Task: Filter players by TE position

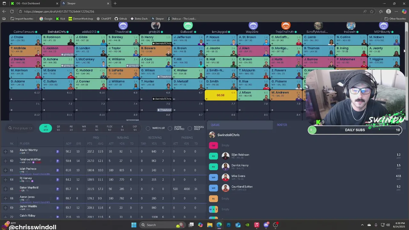Action: coord(96,128)
